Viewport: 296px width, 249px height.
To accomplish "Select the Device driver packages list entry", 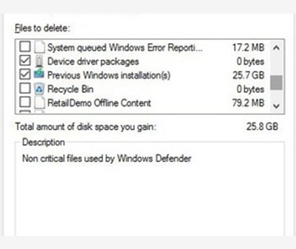I will point(93,61).
